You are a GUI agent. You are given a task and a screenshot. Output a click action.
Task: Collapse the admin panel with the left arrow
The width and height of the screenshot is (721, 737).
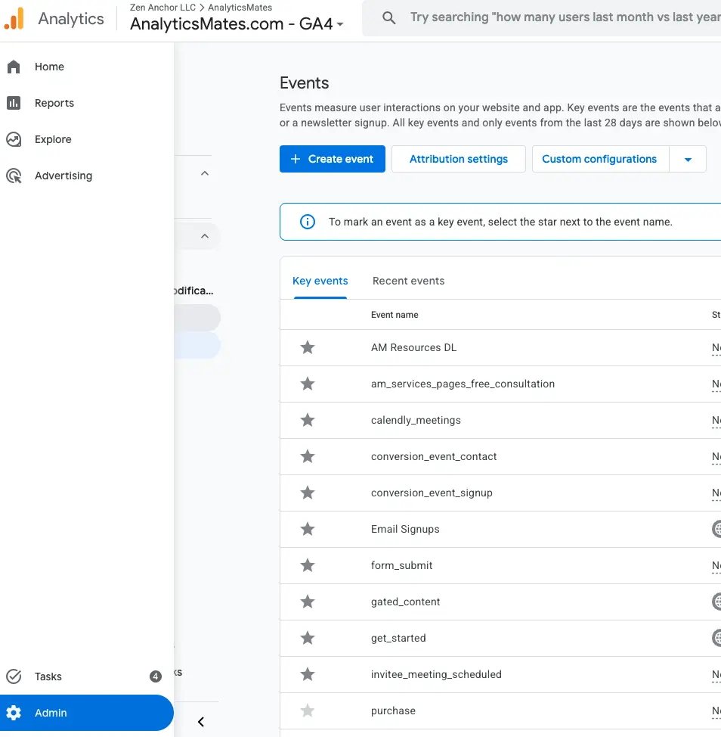click(201, 722)
